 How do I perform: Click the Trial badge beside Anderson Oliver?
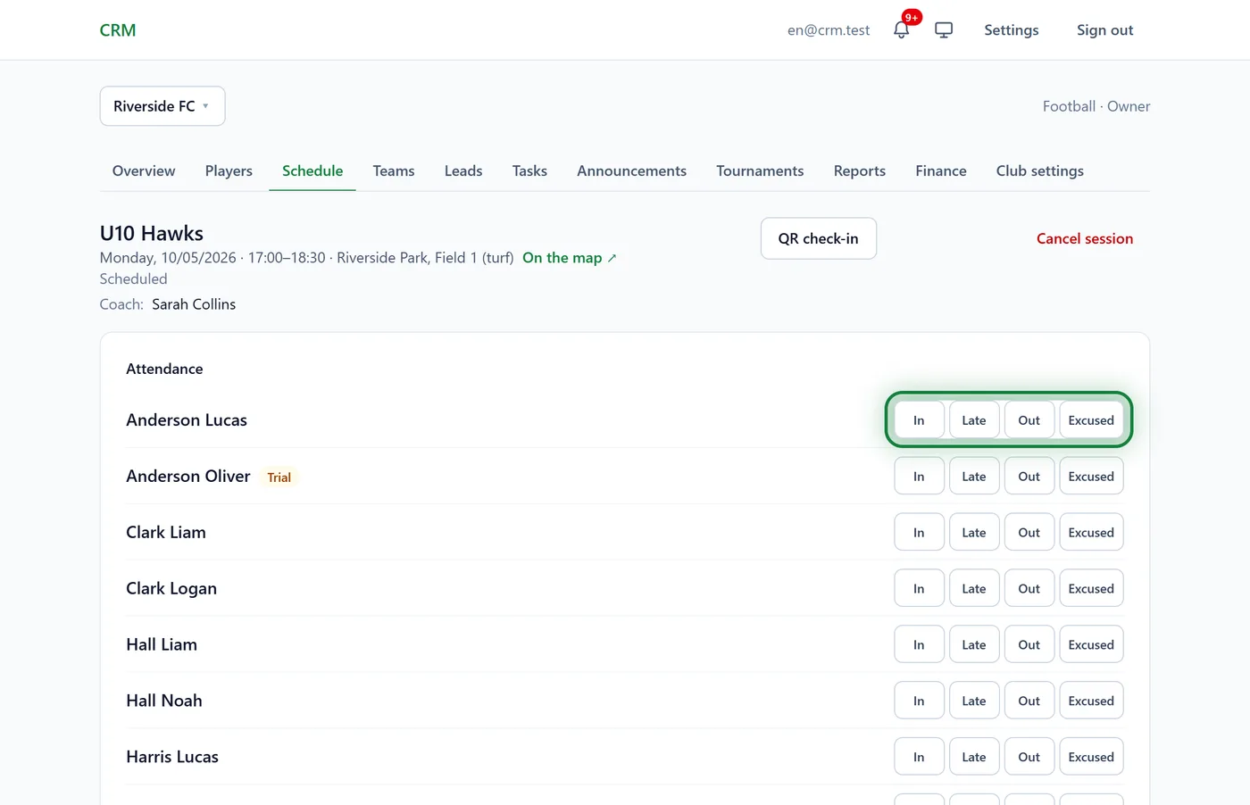point(279,477)
